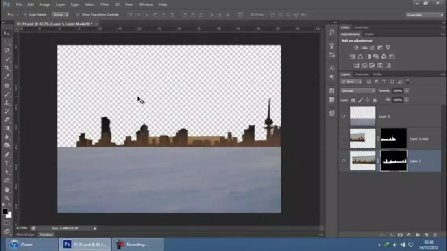447x251 pixels.
Task: Select the Eraser tool
Action: pos(7,120)
